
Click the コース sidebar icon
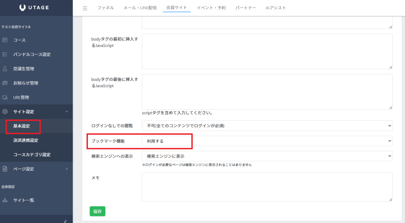[x=5, y=40]
